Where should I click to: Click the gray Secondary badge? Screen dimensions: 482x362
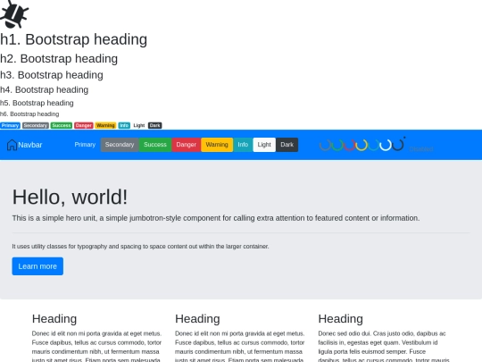(36, 126)
